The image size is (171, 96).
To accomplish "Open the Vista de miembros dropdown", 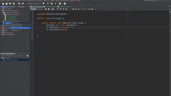I will pyautogui.click(x=8, y=56).
